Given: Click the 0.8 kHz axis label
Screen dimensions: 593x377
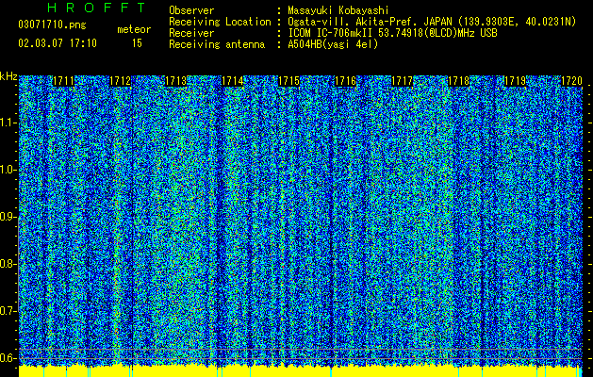Looking at the screenshot, I should pos(8,264).
